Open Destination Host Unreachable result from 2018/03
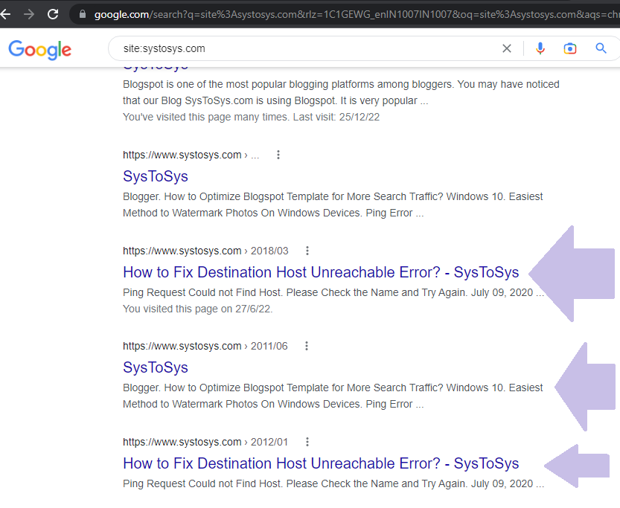Viewport: 620px width, 508px height. pos(321,272)
